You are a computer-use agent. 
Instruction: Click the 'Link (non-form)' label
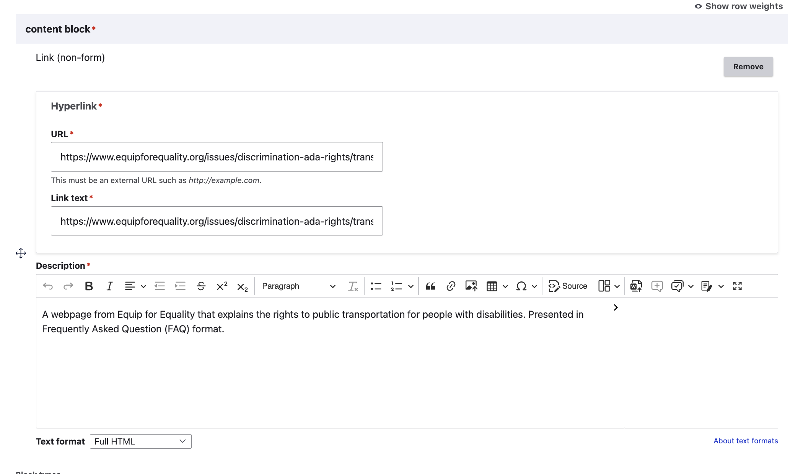(70, 57)
